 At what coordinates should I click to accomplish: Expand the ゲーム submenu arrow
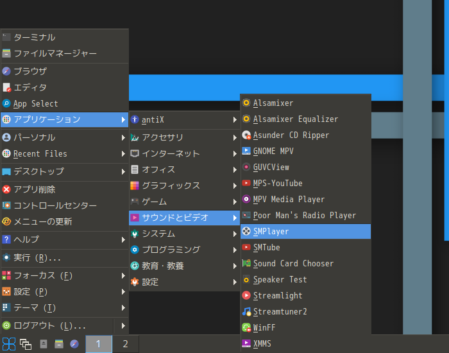[235, 202]
